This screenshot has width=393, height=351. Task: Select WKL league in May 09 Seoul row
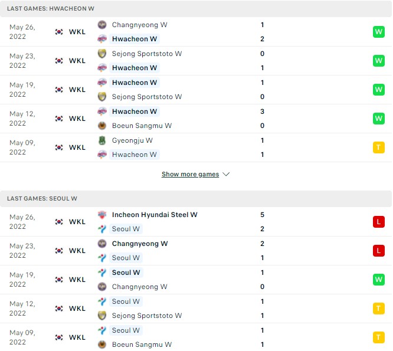[77, 337]
